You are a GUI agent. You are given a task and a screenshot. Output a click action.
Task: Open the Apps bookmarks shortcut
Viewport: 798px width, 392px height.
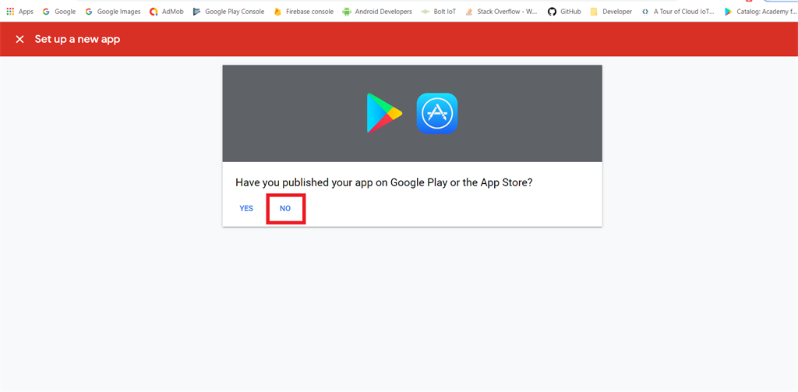click(19, 11)
